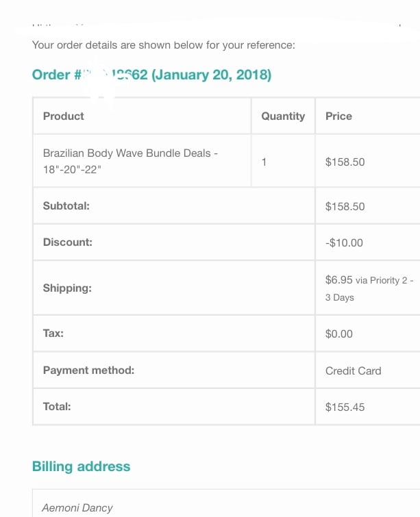Click the quantity value 1 in the product row
The image size is (420, 517).
(x=264, y=162)
